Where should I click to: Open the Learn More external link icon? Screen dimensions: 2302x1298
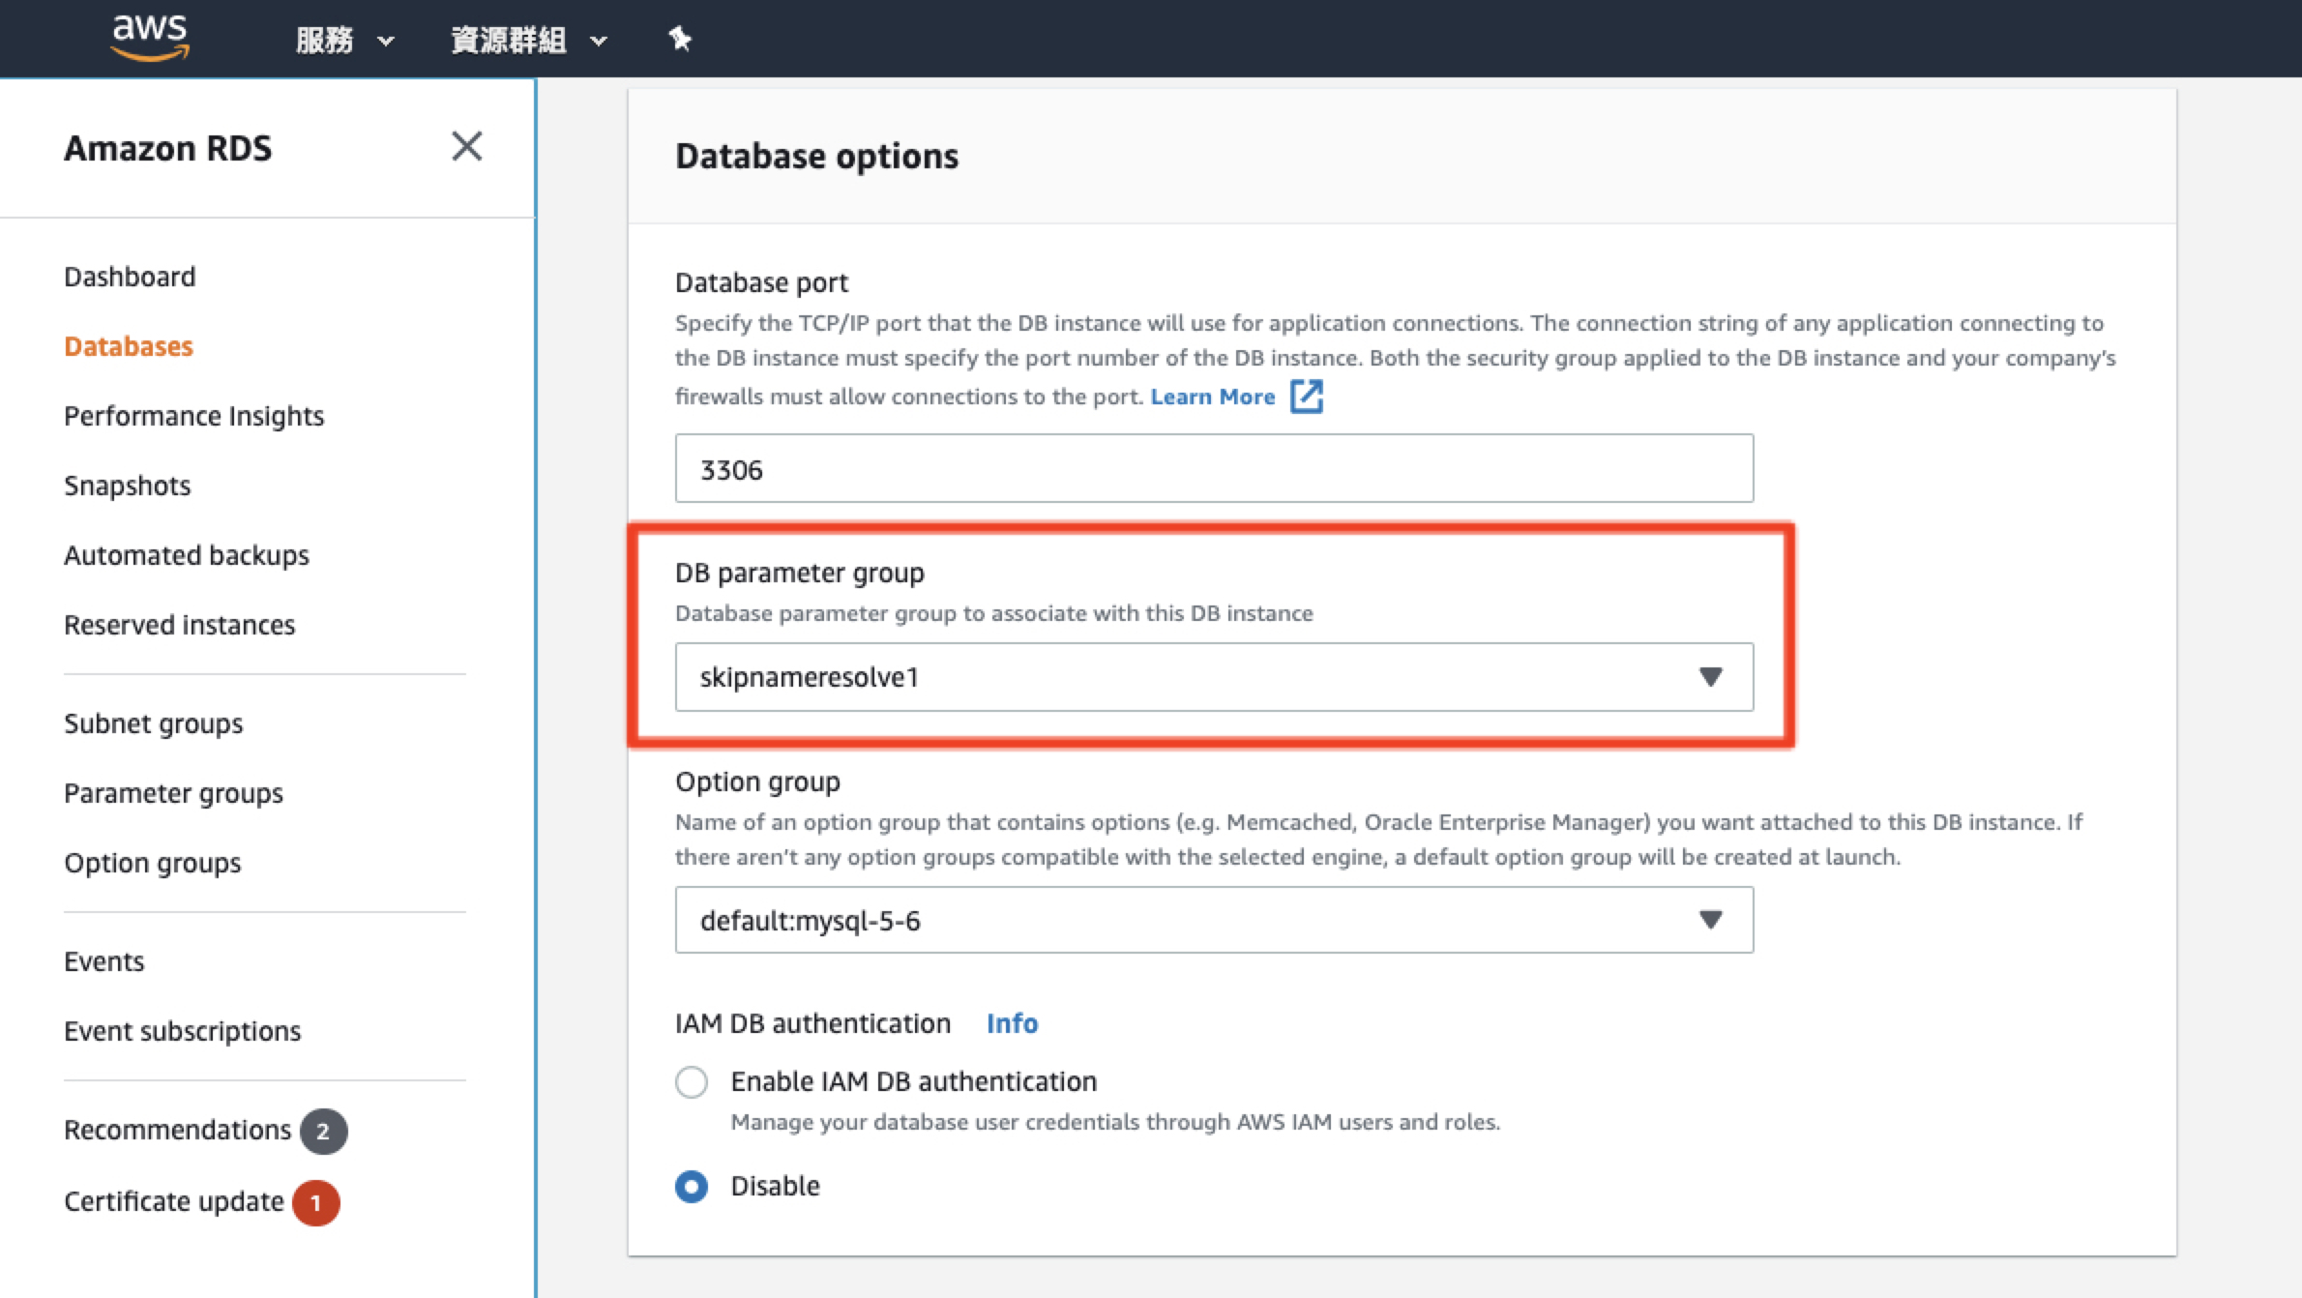(x=1307, y=397)
